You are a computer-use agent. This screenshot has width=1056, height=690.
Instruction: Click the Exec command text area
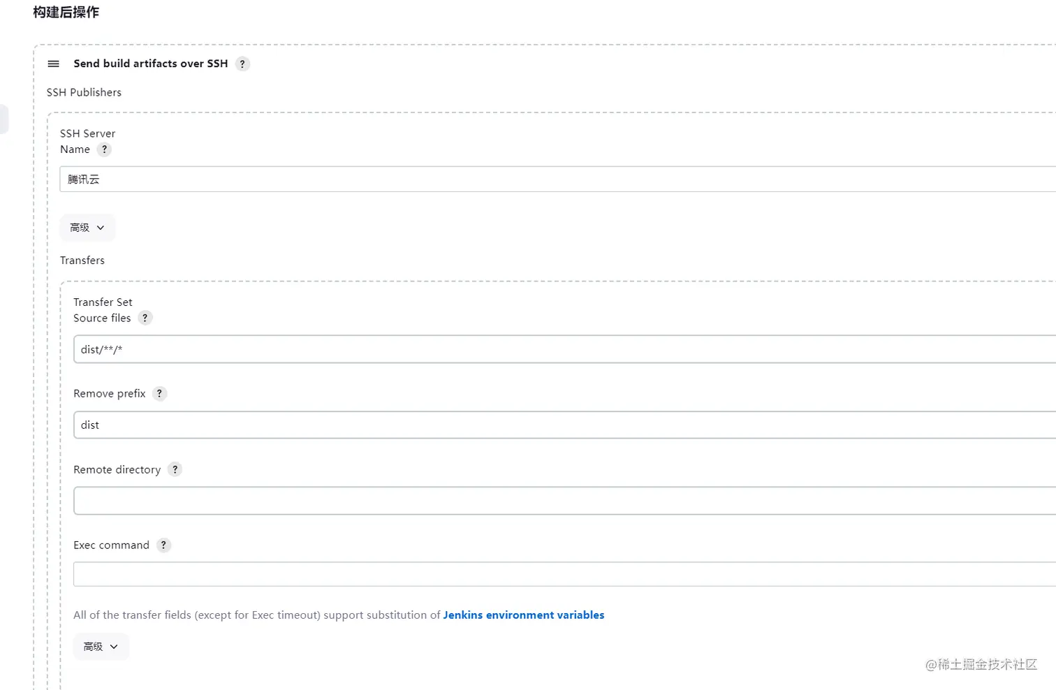(564, 574)
